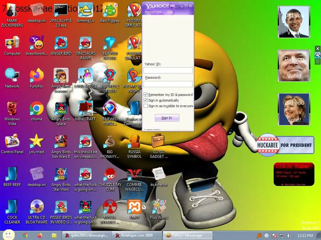Screen dimensions: 321x240
Task: Click the tray magnifier search icon
Action: pyautogui.click(x=259, y=236)
